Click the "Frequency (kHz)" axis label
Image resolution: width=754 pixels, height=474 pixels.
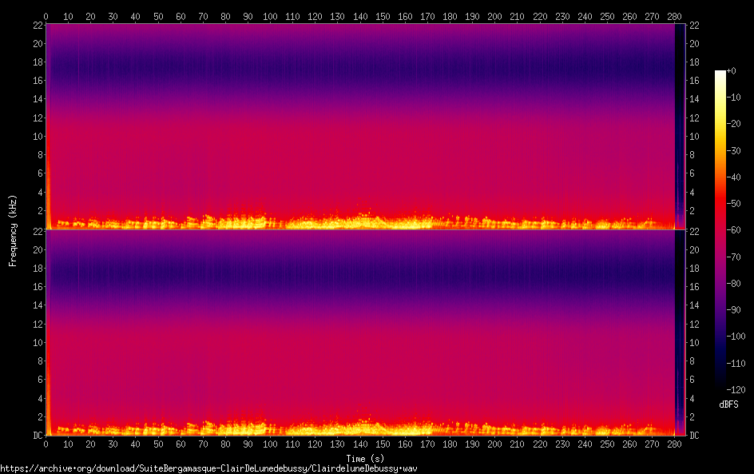click(13, 230)
